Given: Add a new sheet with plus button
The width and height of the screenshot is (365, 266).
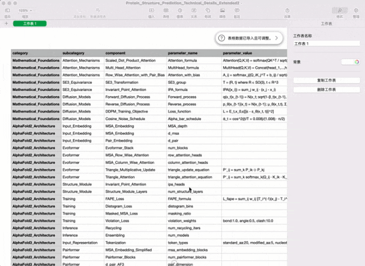Looking at the screenshot, I should pyautogui.click(x=6, y=23).
